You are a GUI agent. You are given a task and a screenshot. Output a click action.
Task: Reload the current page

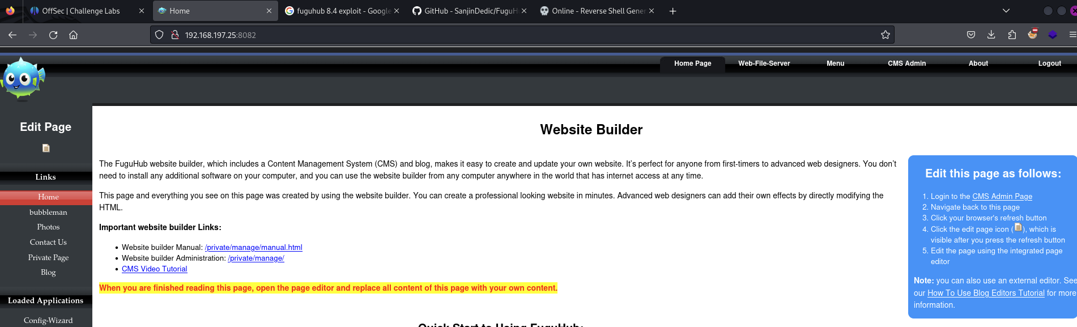pos(53,35)
